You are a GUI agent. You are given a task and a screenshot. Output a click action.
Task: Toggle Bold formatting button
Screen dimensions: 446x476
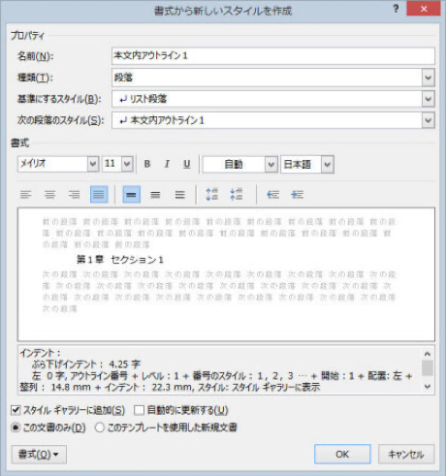[147, 164]
